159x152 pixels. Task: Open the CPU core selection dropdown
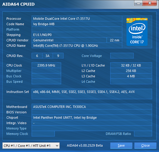pos(31,145)
